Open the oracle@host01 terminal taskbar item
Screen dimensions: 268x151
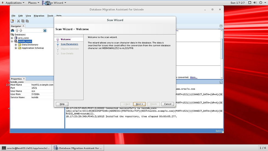click(26, 148)
